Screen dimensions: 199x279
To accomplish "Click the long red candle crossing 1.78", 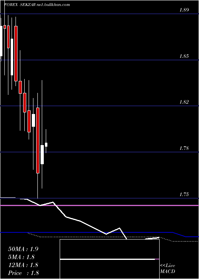I will tap(38, 140).
